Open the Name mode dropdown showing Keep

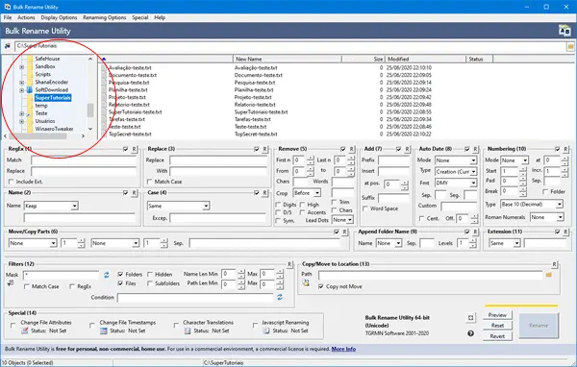(51, 206)
